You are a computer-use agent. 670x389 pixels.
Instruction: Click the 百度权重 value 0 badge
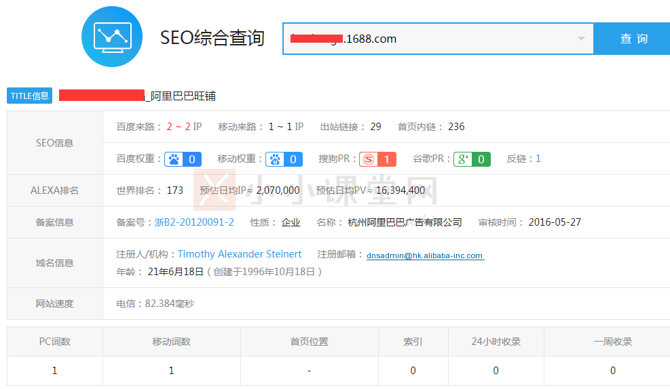point(192,159)
